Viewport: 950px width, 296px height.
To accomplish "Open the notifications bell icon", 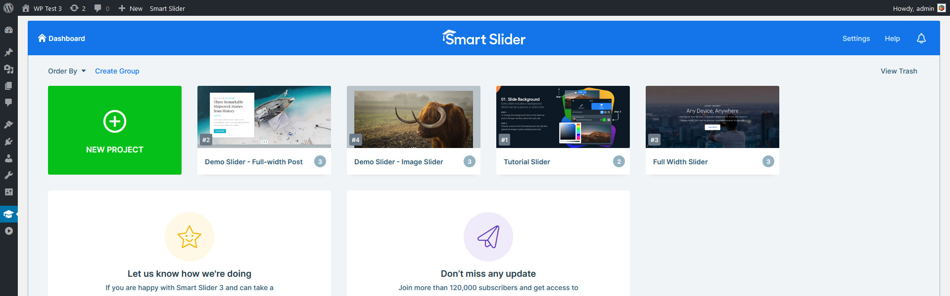I will (921, 38).
